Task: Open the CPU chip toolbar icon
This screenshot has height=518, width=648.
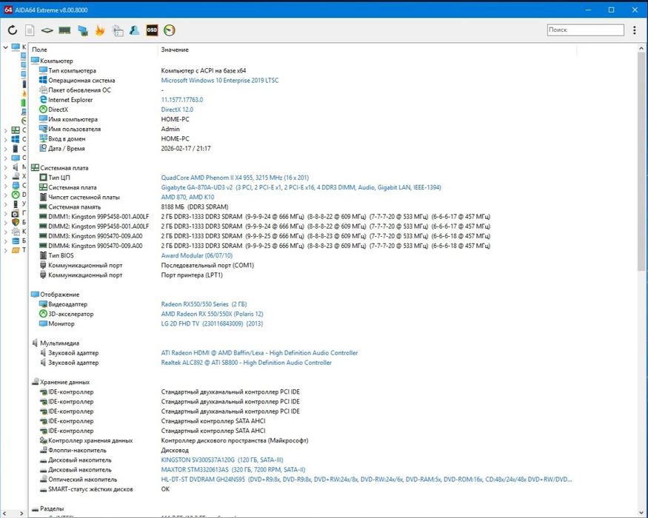Action: pyautogui.click(x=47, y=30)
